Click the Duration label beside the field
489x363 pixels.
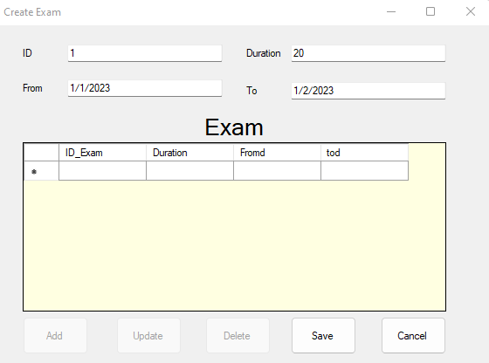pyautogui.click(x=263, y=53)
